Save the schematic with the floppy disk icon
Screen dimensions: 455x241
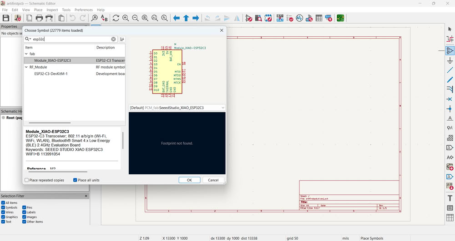(6, 18)
